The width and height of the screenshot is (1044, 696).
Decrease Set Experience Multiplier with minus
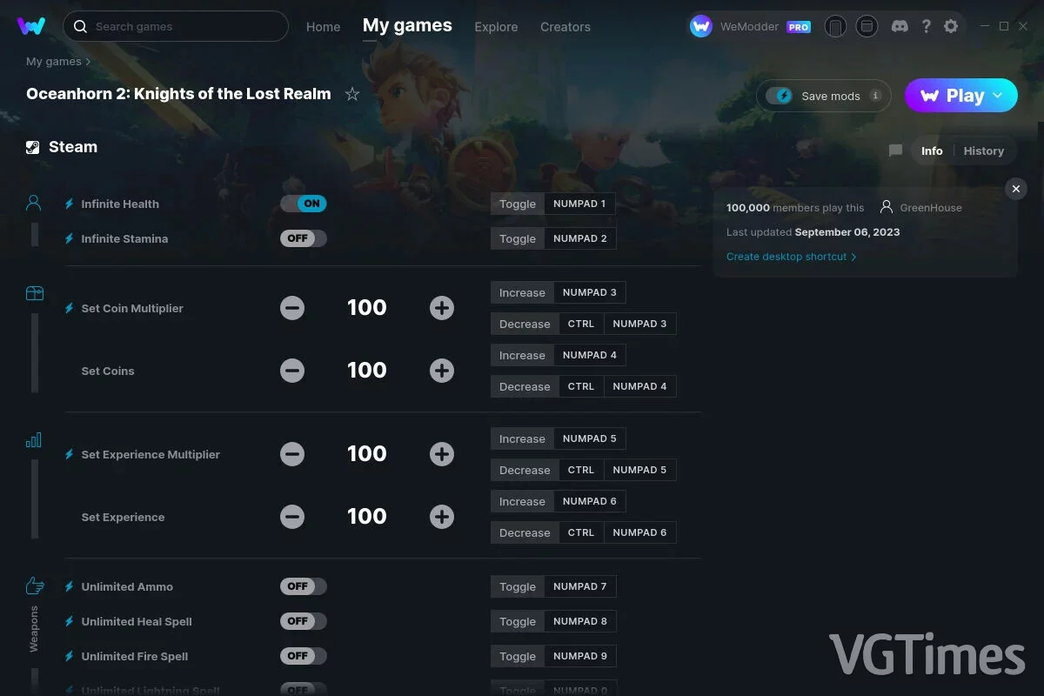[292, 454]
